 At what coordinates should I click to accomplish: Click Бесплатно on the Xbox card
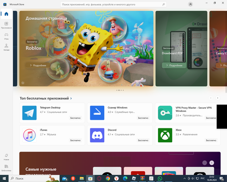pos(211,140)
